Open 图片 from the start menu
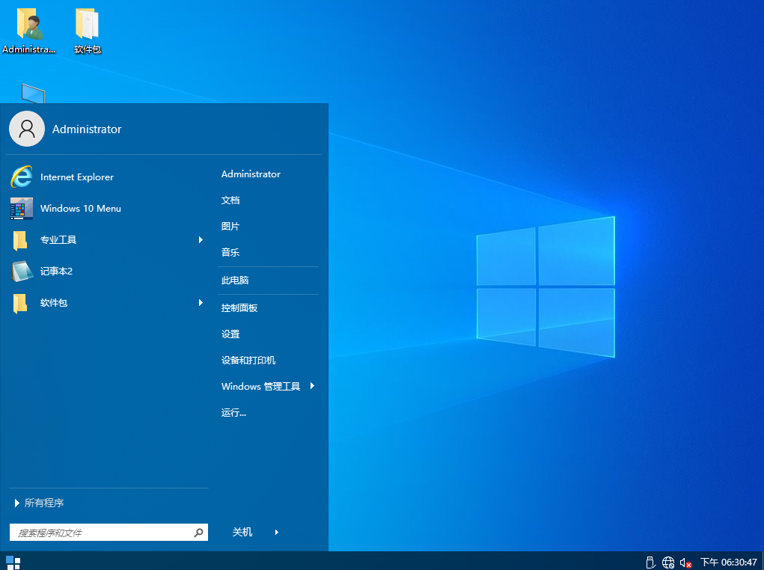The height and width of the screenshot is (570, 764). pos(230,227)
